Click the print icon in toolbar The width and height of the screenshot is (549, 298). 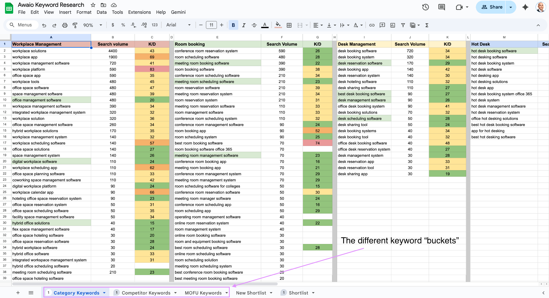tap(65, 25)
